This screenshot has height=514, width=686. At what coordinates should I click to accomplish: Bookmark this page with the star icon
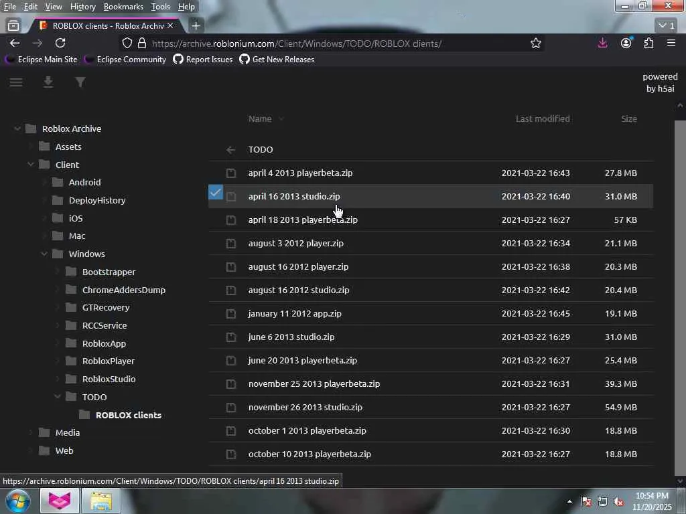(535, 44)
